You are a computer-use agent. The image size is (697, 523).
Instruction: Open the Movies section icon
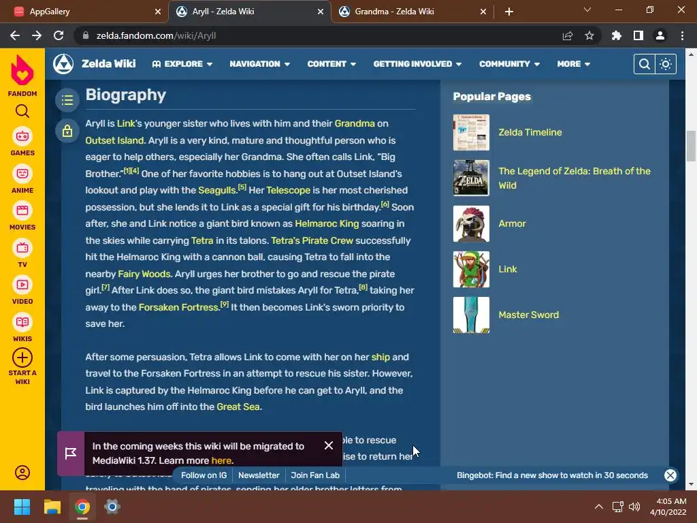(x=22, y=210)
